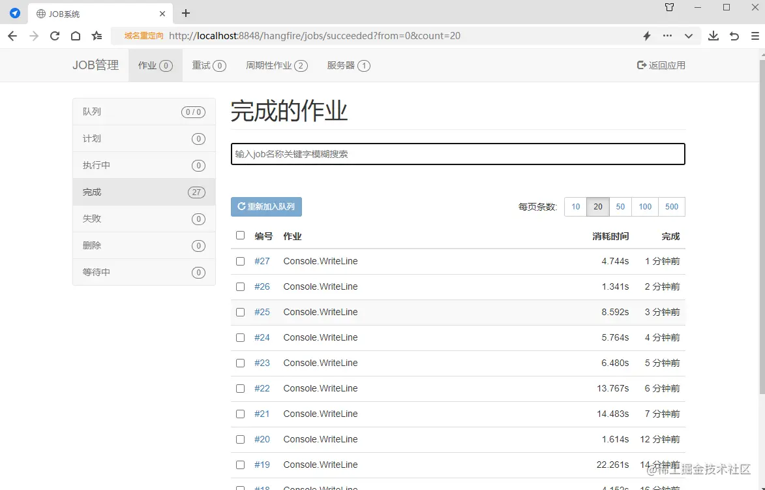Set page size to 50
The height and width of the screenshot is (490, 765).
(x=621, y=206)
